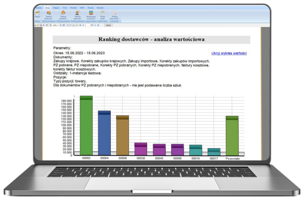Open the Ranking dostawców report icon

(49, 14)
